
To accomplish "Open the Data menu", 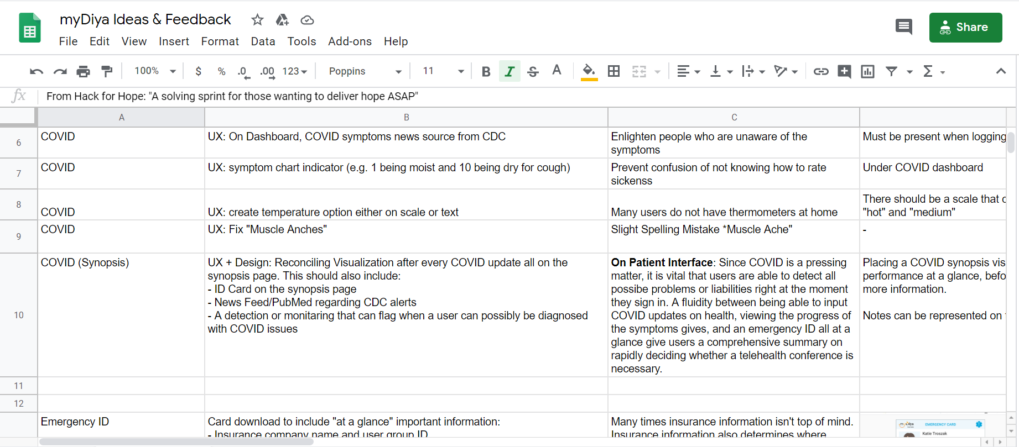I will [263, 41].
